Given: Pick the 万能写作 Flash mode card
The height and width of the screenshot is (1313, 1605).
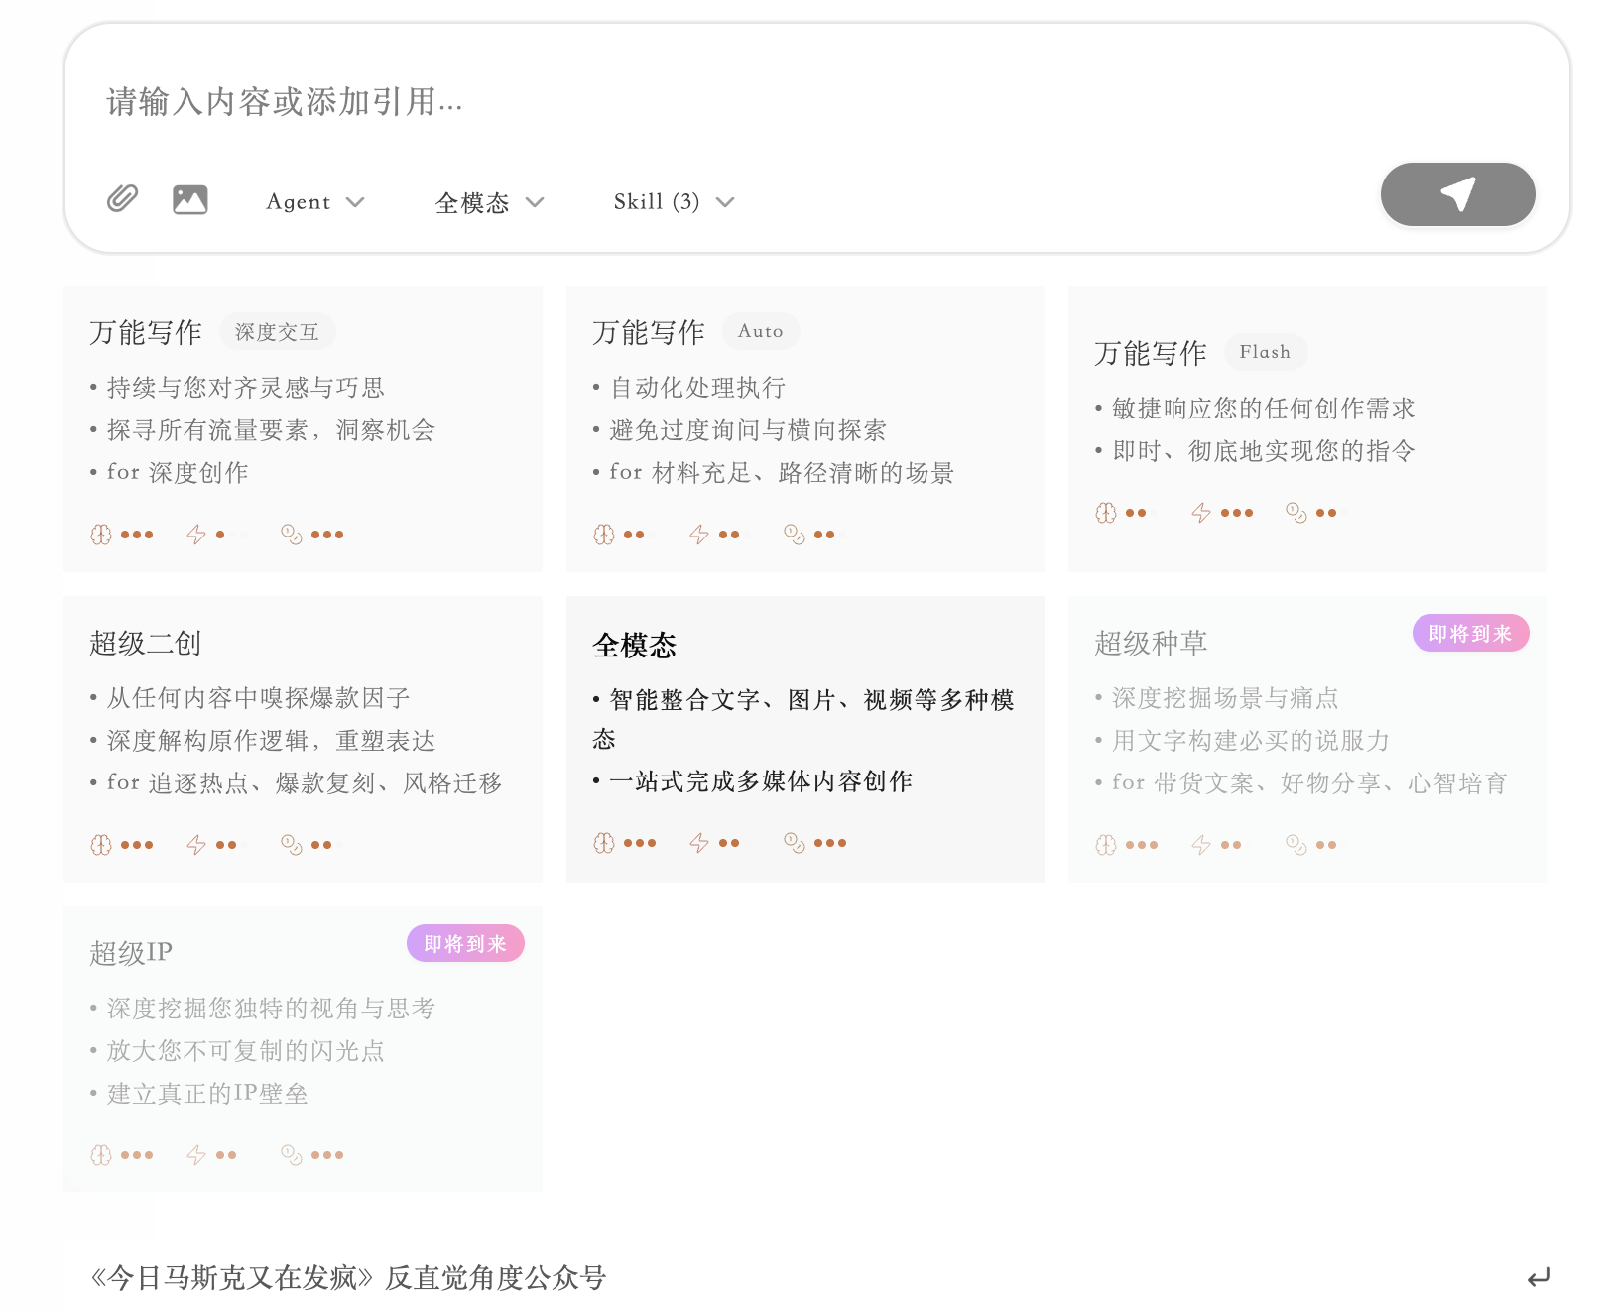Looking at the screenshot, I should [x=1306, y=428].
